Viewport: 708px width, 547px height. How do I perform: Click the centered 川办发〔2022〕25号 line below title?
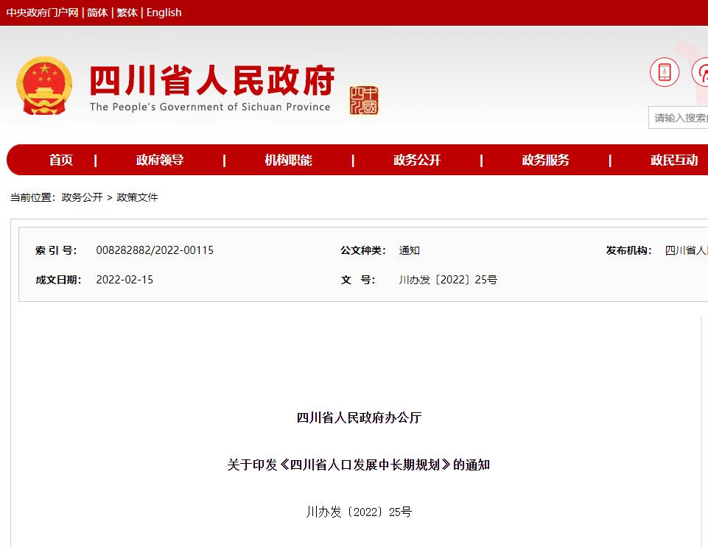coord(359,512)
